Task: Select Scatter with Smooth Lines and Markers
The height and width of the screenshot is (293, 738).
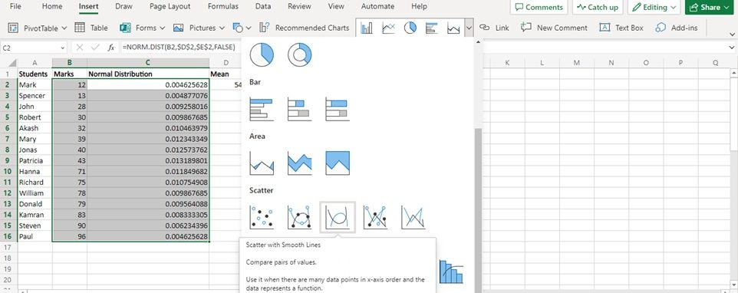Action: click(300, 217)
